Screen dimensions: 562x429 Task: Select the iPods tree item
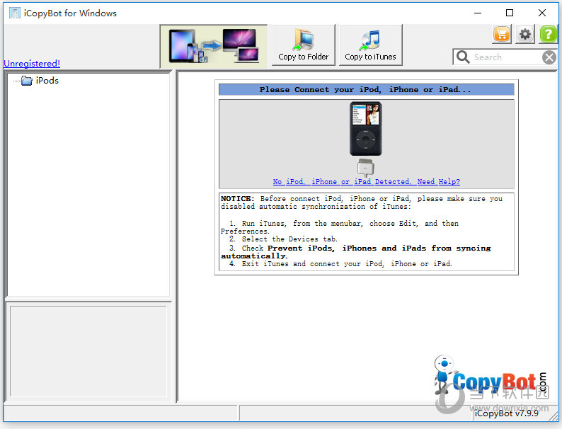click(47, 81)
